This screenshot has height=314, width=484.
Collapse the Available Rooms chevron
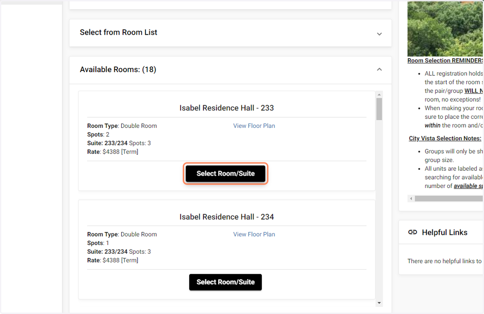click(x=379, y=69)
